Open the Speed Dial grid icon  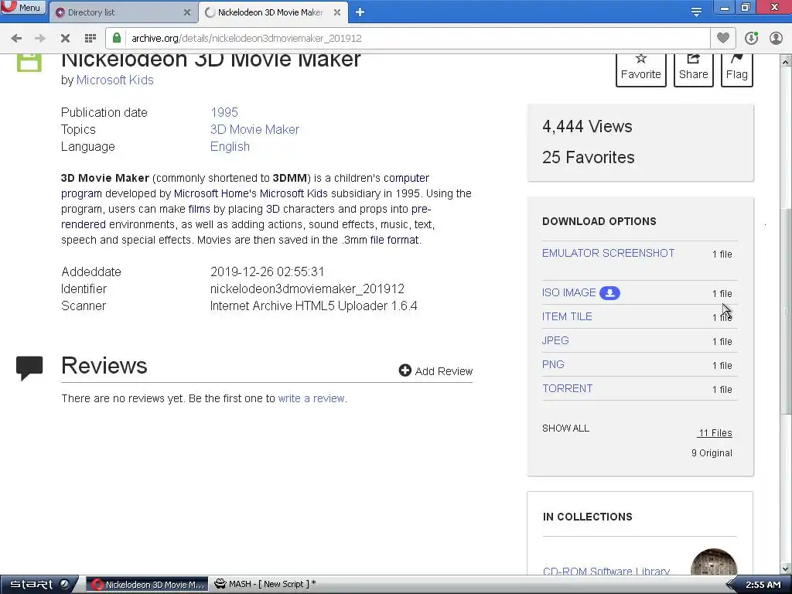90,39
